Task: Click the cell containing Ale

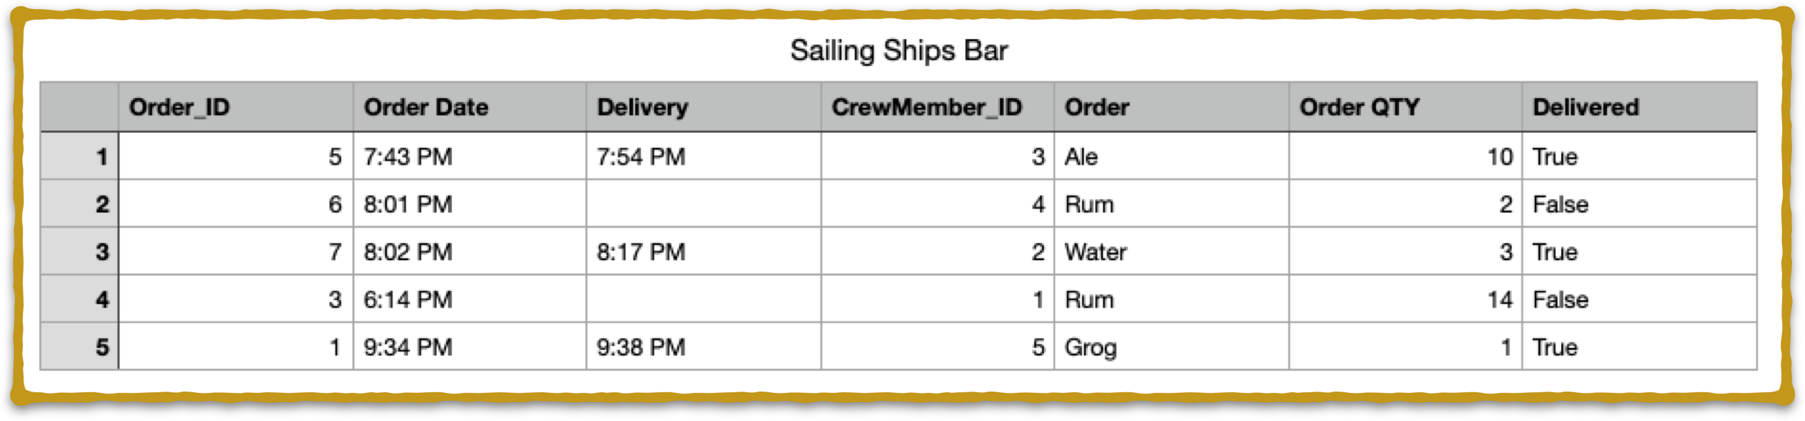Action: click(1172, 156)
